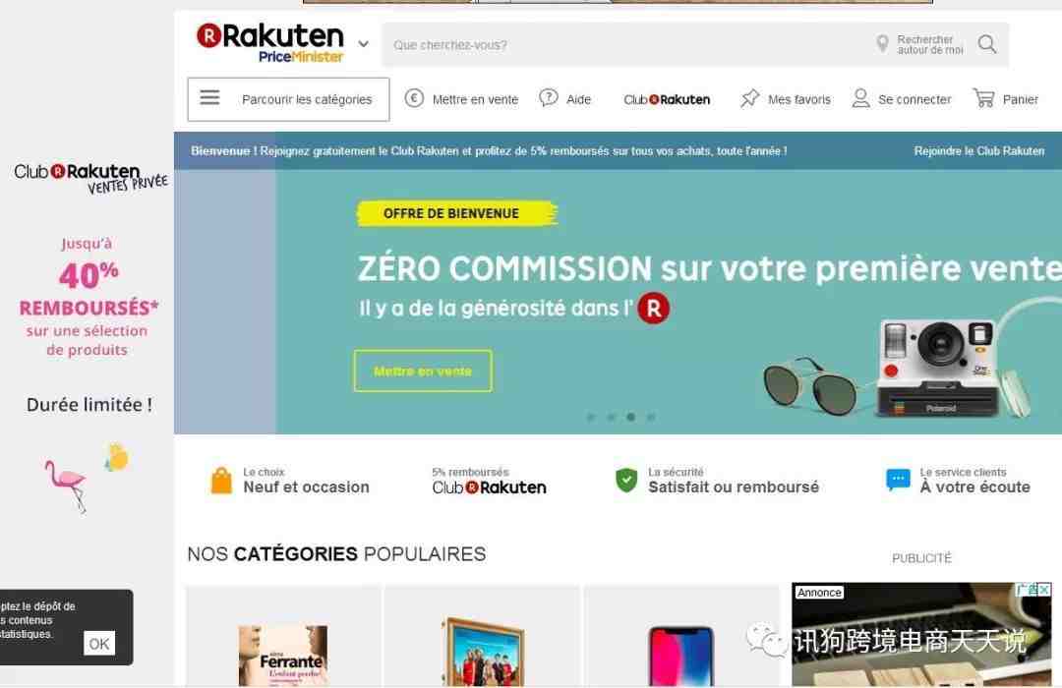
Task: Click the location pin icon in search bar
Action: 882,44
